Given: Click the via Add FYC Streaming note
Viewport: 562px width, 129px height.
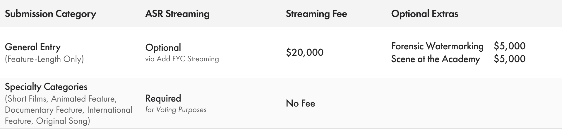Looking at the screenshot, I should tap(182, 59).
